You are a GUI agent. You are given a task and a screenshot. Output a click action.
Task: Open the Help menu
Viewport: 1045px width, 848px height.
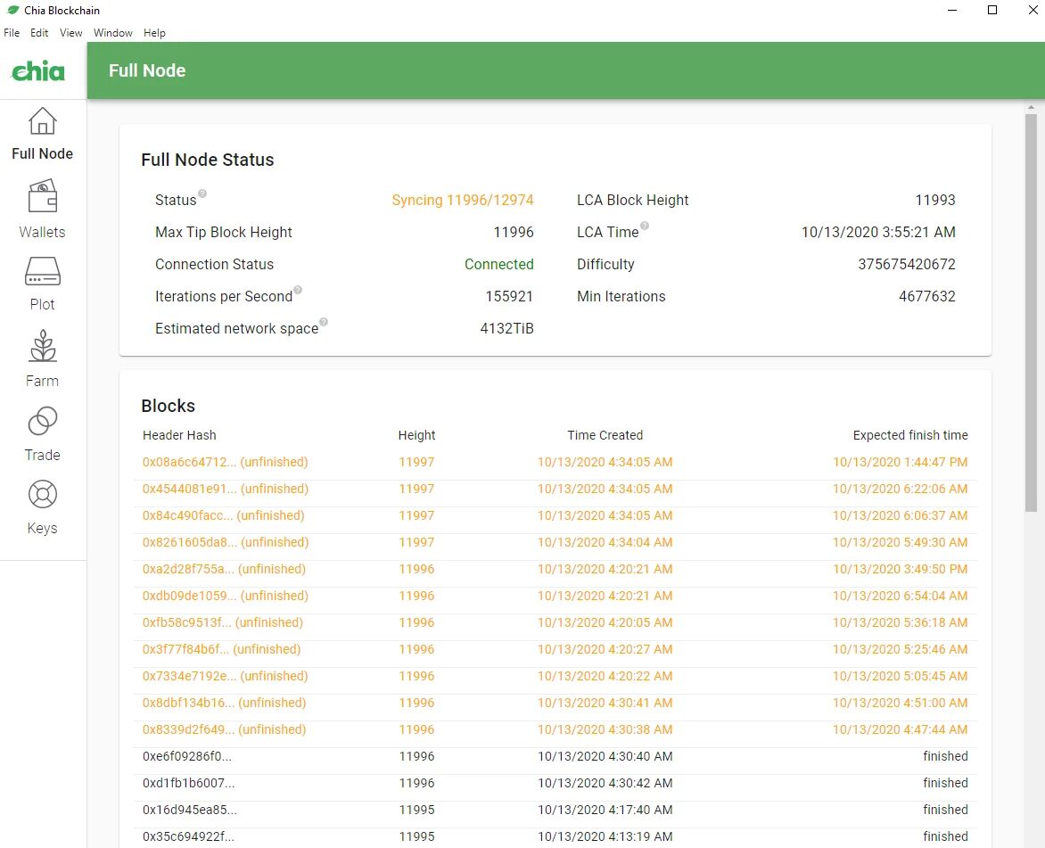(154, 33)
